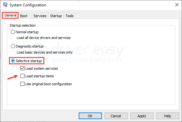The height and width of the screenshot is (122, 182).
Task: Click the System Configuration window title text
Action: (x=28, y=5)
